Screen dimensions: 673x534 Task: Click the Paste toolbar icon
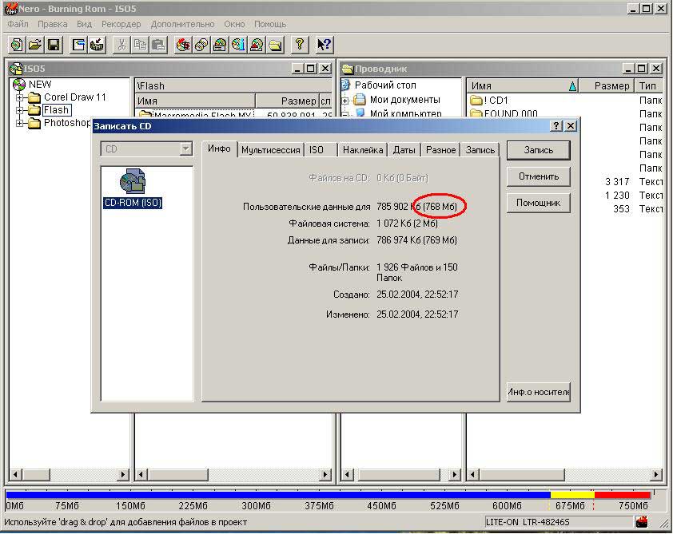click(x=158, y=45)
